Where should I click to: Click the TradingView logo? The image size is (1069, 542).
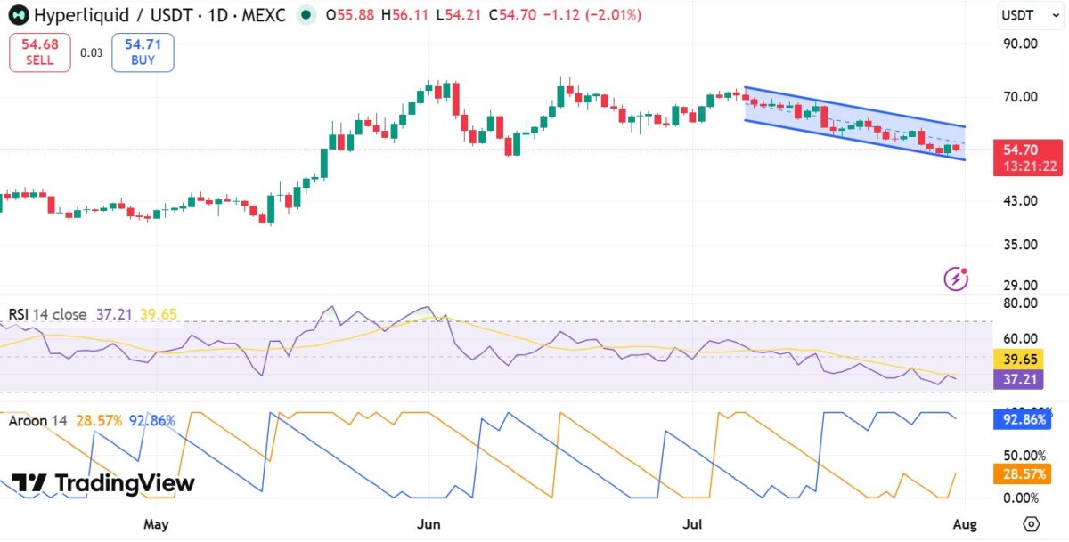104,483
